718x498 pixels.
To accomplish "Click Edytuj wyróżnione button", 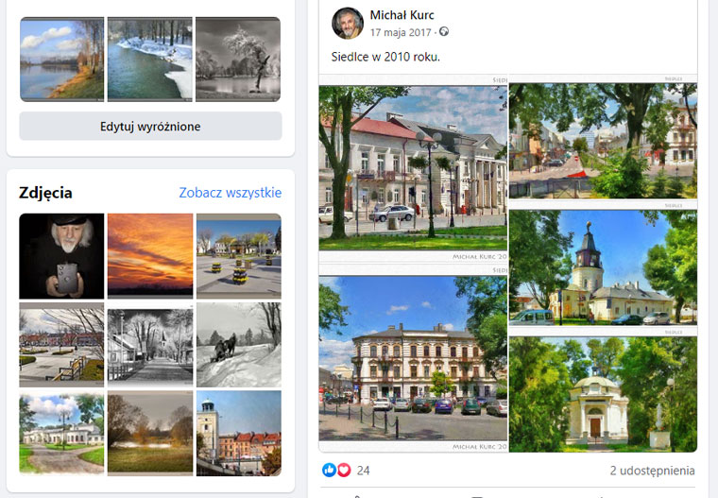I will (x=150, y=126).
